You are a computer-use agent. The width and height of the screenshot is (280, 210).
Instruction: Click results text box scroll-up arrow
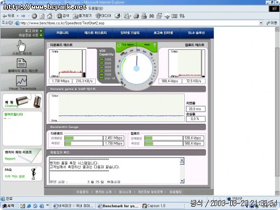pyautogui.click(x=182, y=160)
